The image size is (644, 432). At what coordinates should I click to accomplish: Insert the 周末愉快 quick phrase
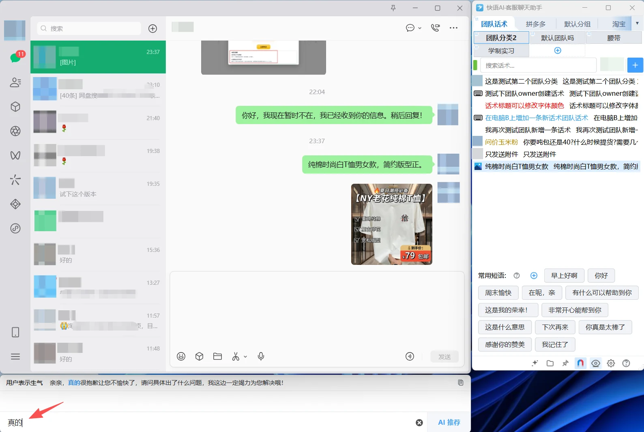point(498,292)
